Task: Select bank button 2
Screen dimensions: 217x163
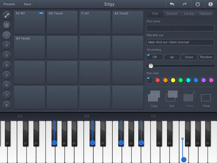Action: 6,45
